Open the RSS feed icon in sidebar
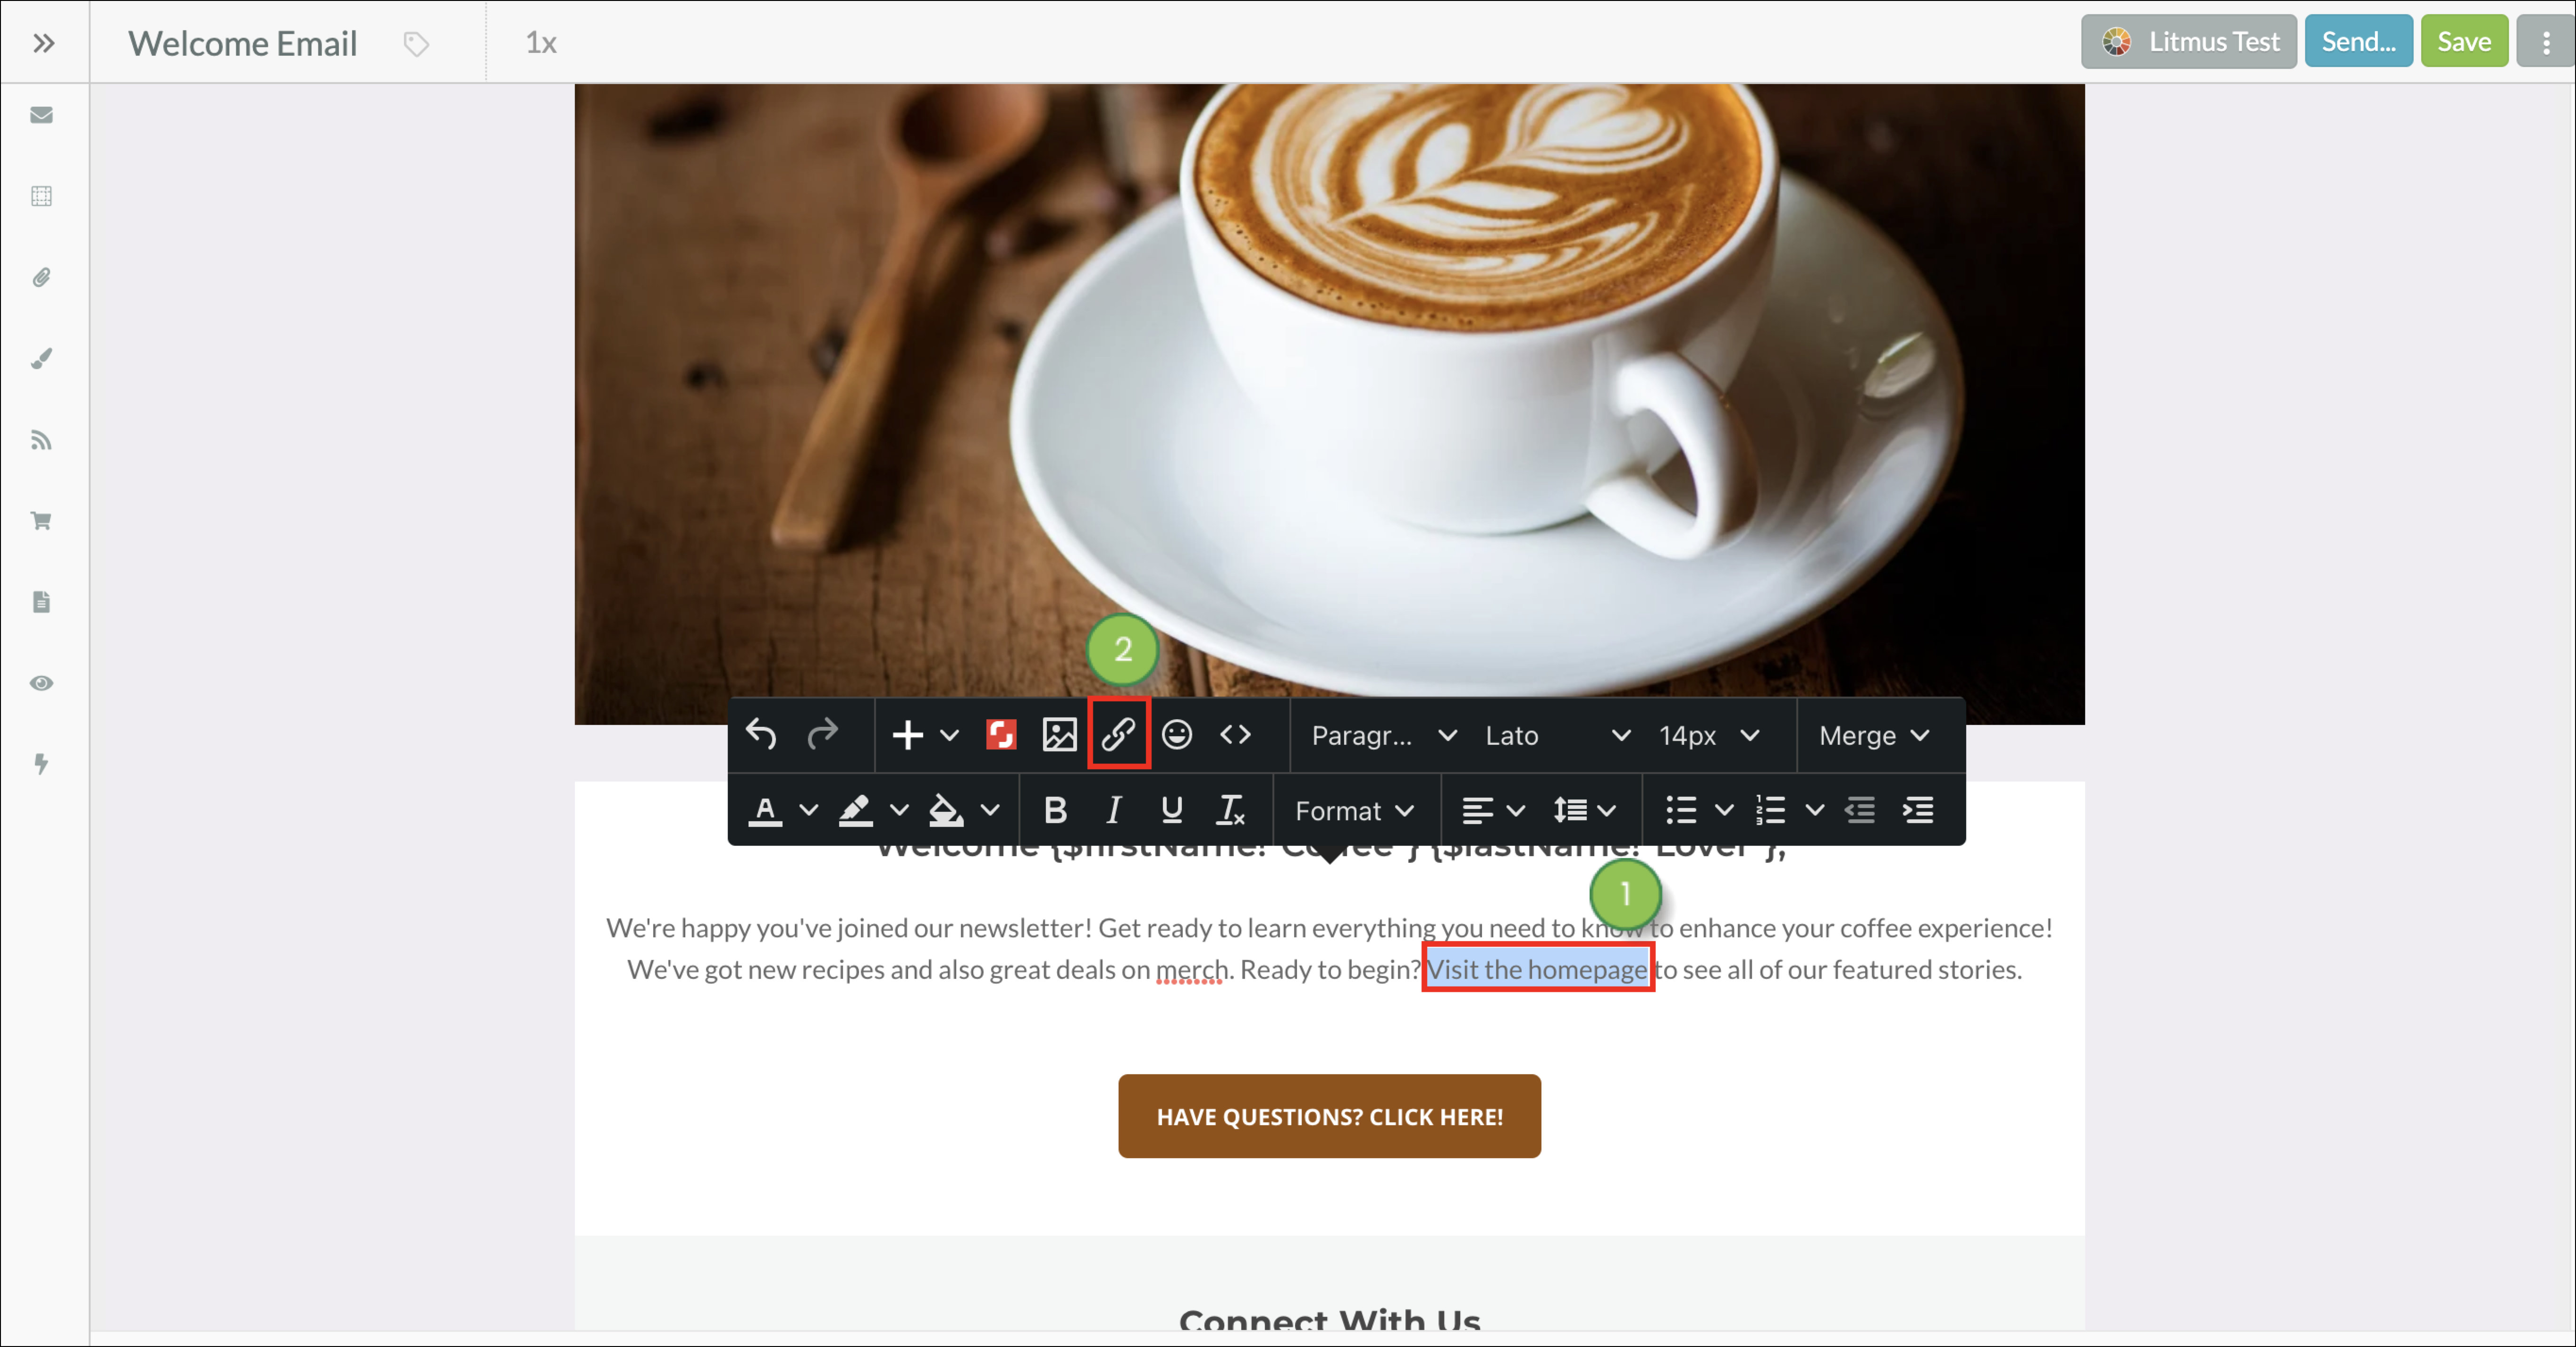This screenshot has width=2576, height=1347. tap(41, 440)
